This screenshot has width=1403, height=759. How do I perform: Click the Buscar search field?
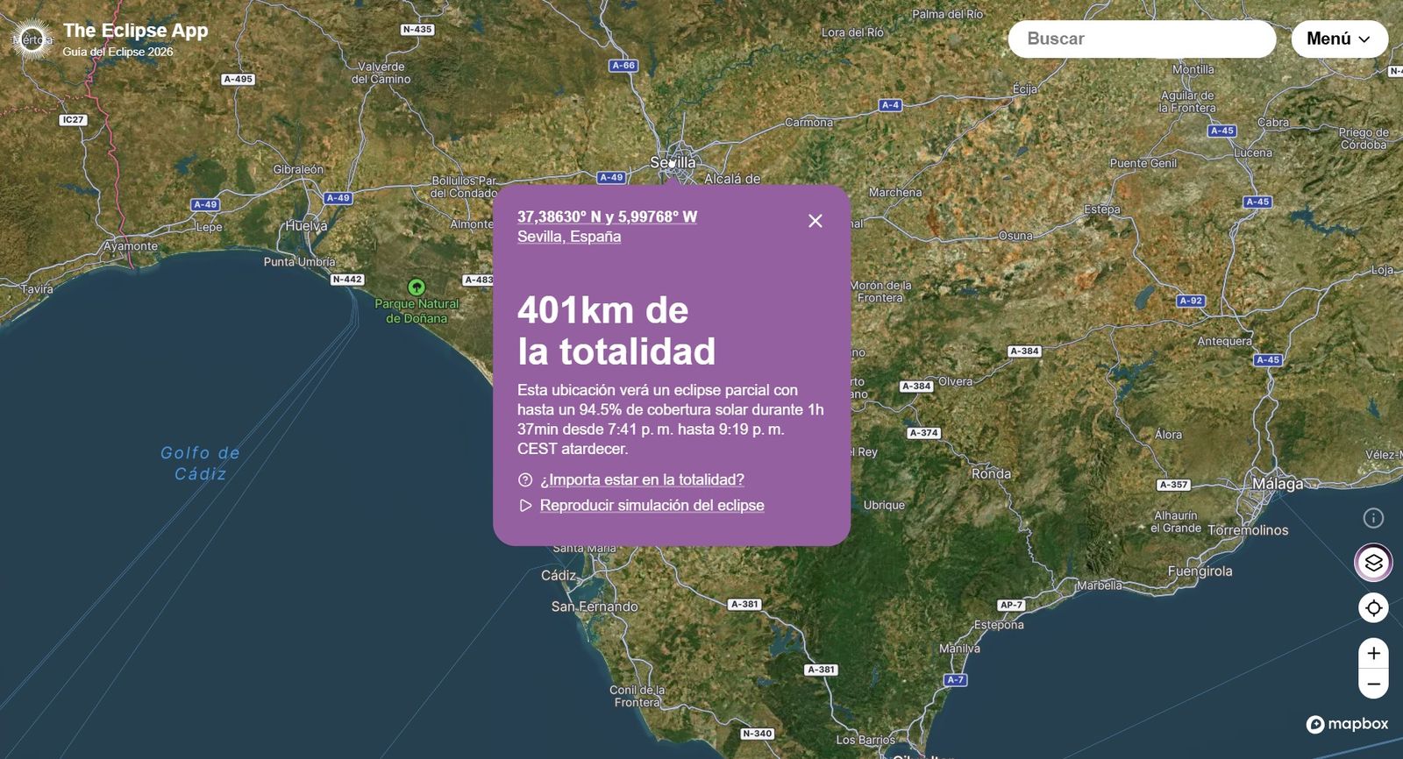click(1142, 39)
